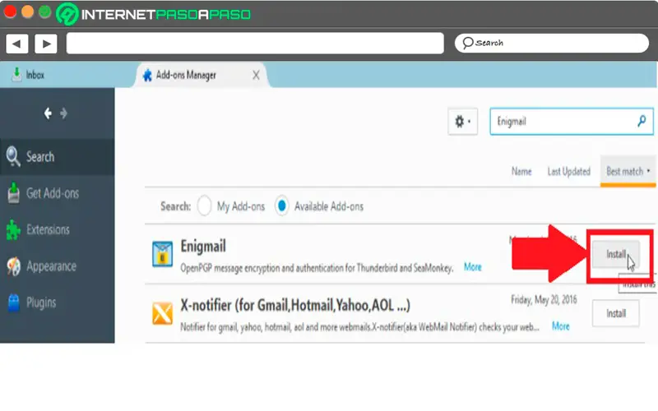This screenshot has height=411, width=658.
Task: Click the Appearance palette icon
Action: point(13,266)
